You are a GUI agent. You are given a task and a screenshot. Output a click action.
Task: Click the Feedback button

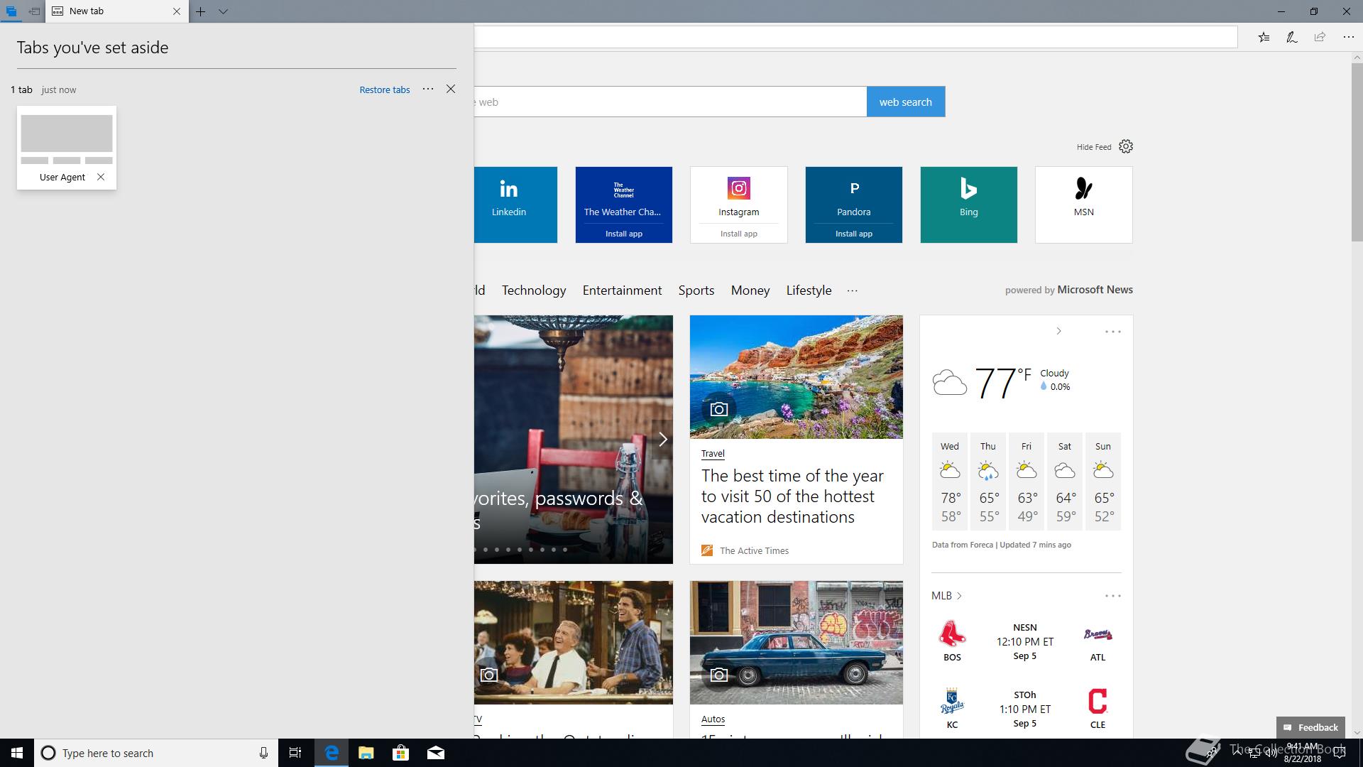coord(1310,727)
